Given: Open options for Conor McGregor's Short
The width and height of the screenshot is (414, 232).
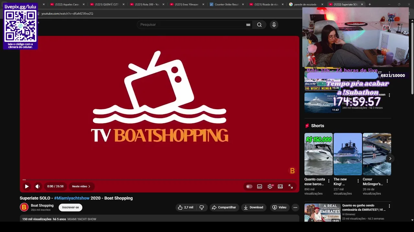Looking at the screenshot, I should (387, 181).
